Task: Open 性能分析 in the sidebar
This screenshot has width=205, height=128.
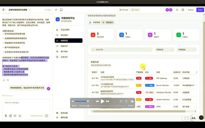Action: coord(64,46)
